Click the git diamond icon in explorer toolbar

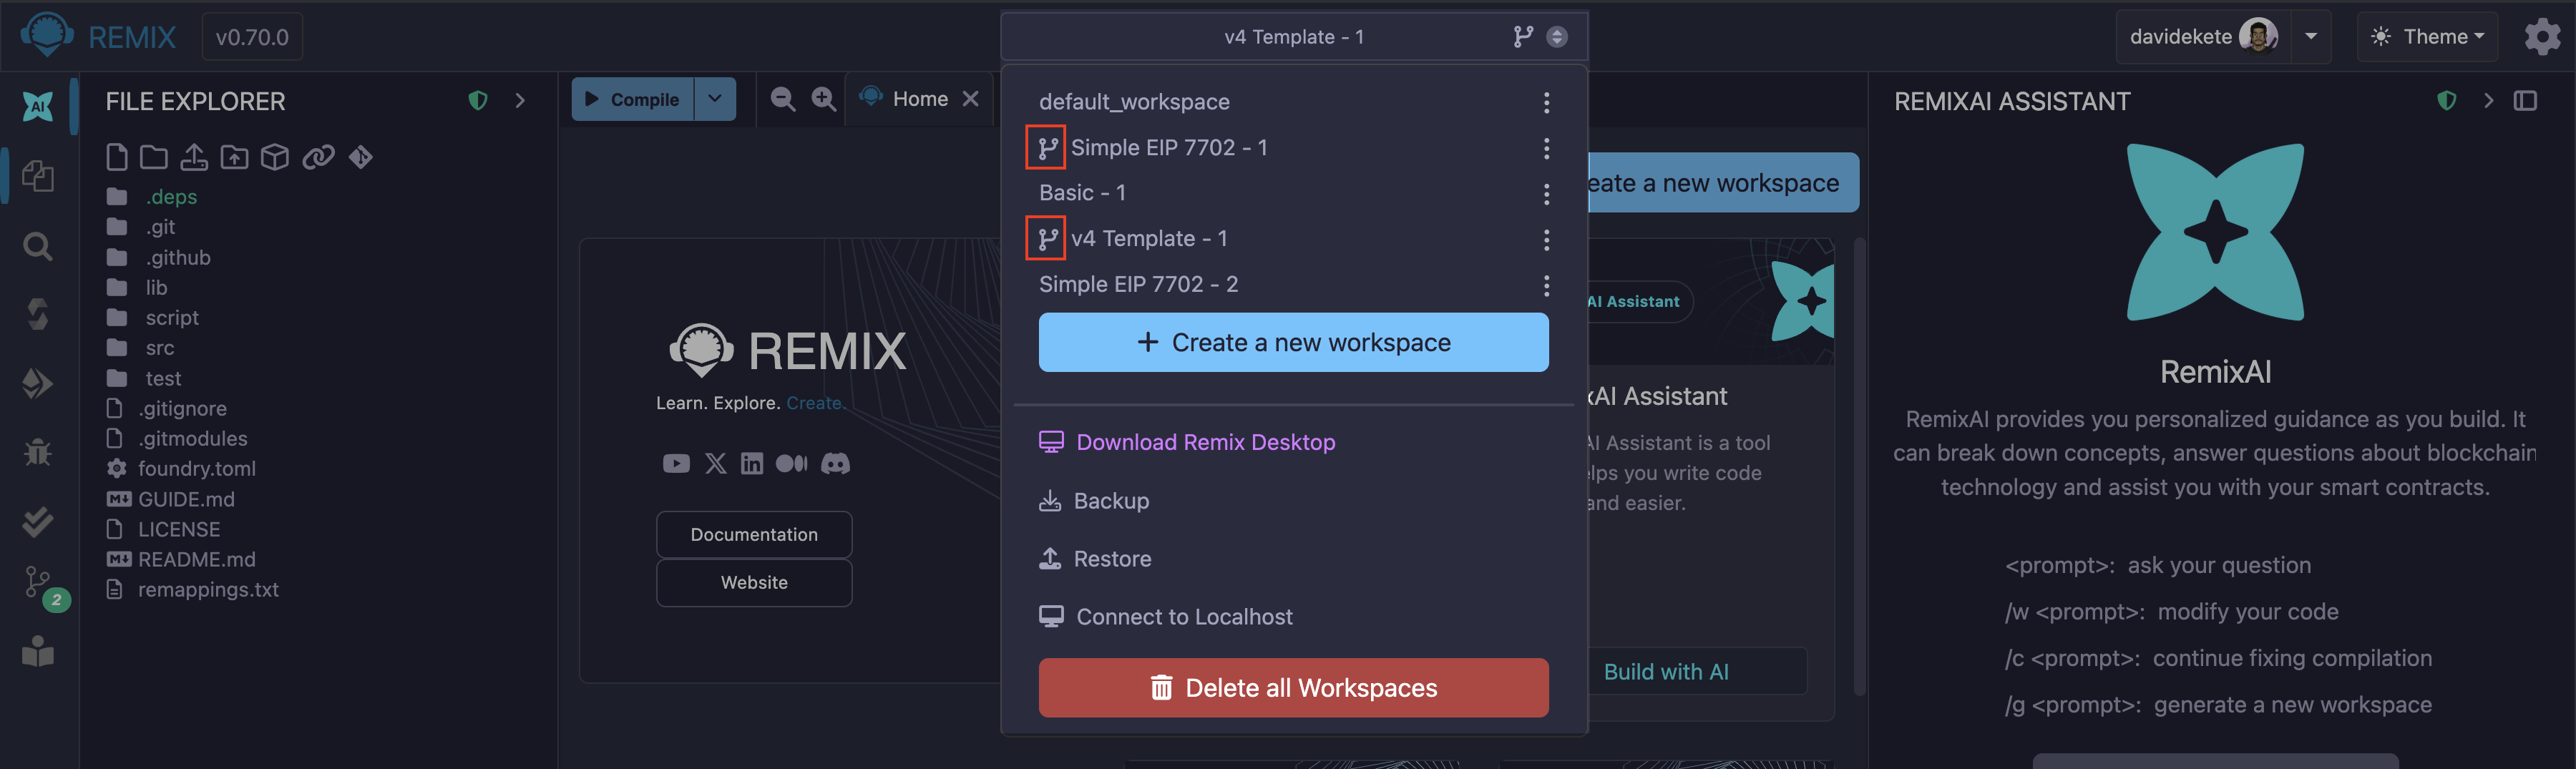coord(361,157)
